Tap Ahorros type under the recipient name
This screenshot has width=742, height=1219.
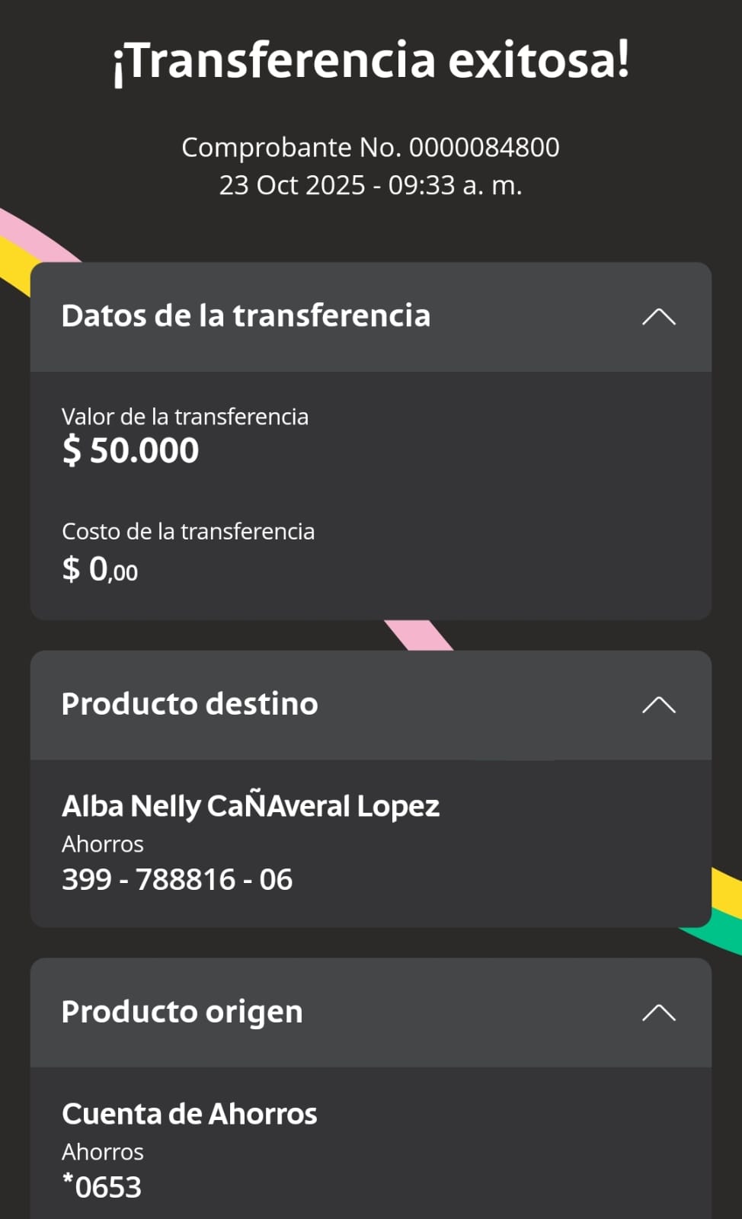103,844
